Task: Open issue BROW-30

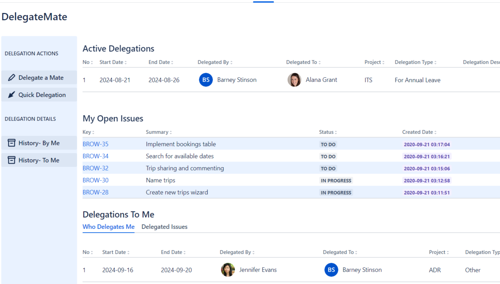Action: point(95,180)
